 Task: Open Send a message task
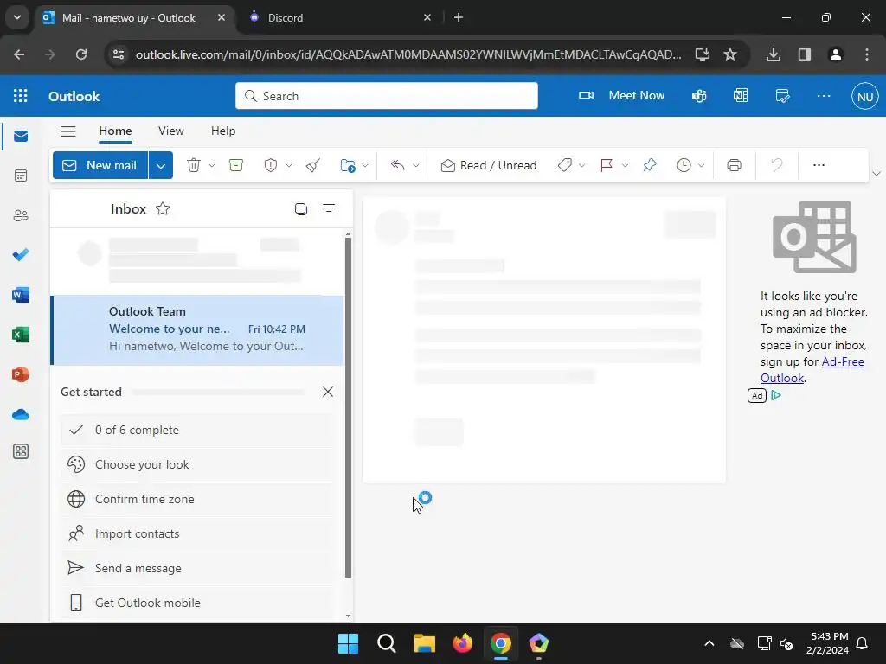coord(198,569)
